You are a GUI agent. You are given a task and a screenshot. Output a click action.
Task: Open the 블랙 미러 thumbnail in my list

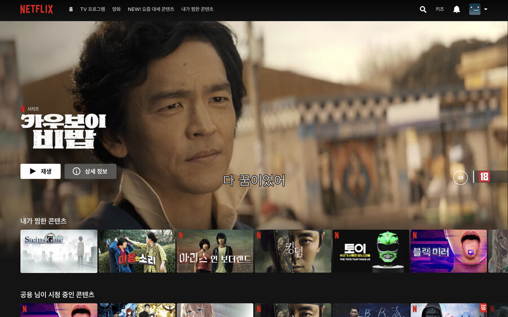(x=449, y=251)
